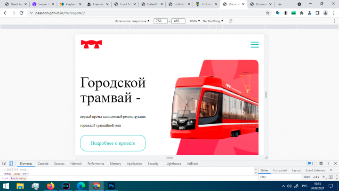Open the tab search dropdown button

(x=299, y=4)
